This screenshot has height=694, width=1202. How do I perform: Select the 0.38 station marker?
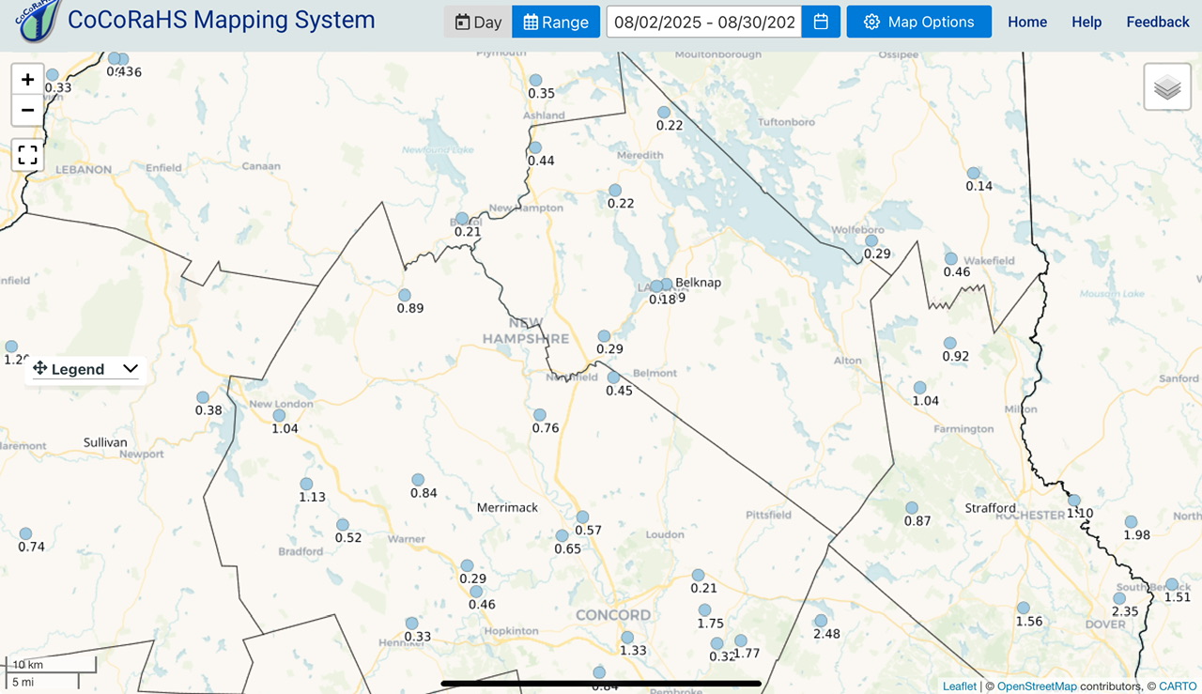203,397
